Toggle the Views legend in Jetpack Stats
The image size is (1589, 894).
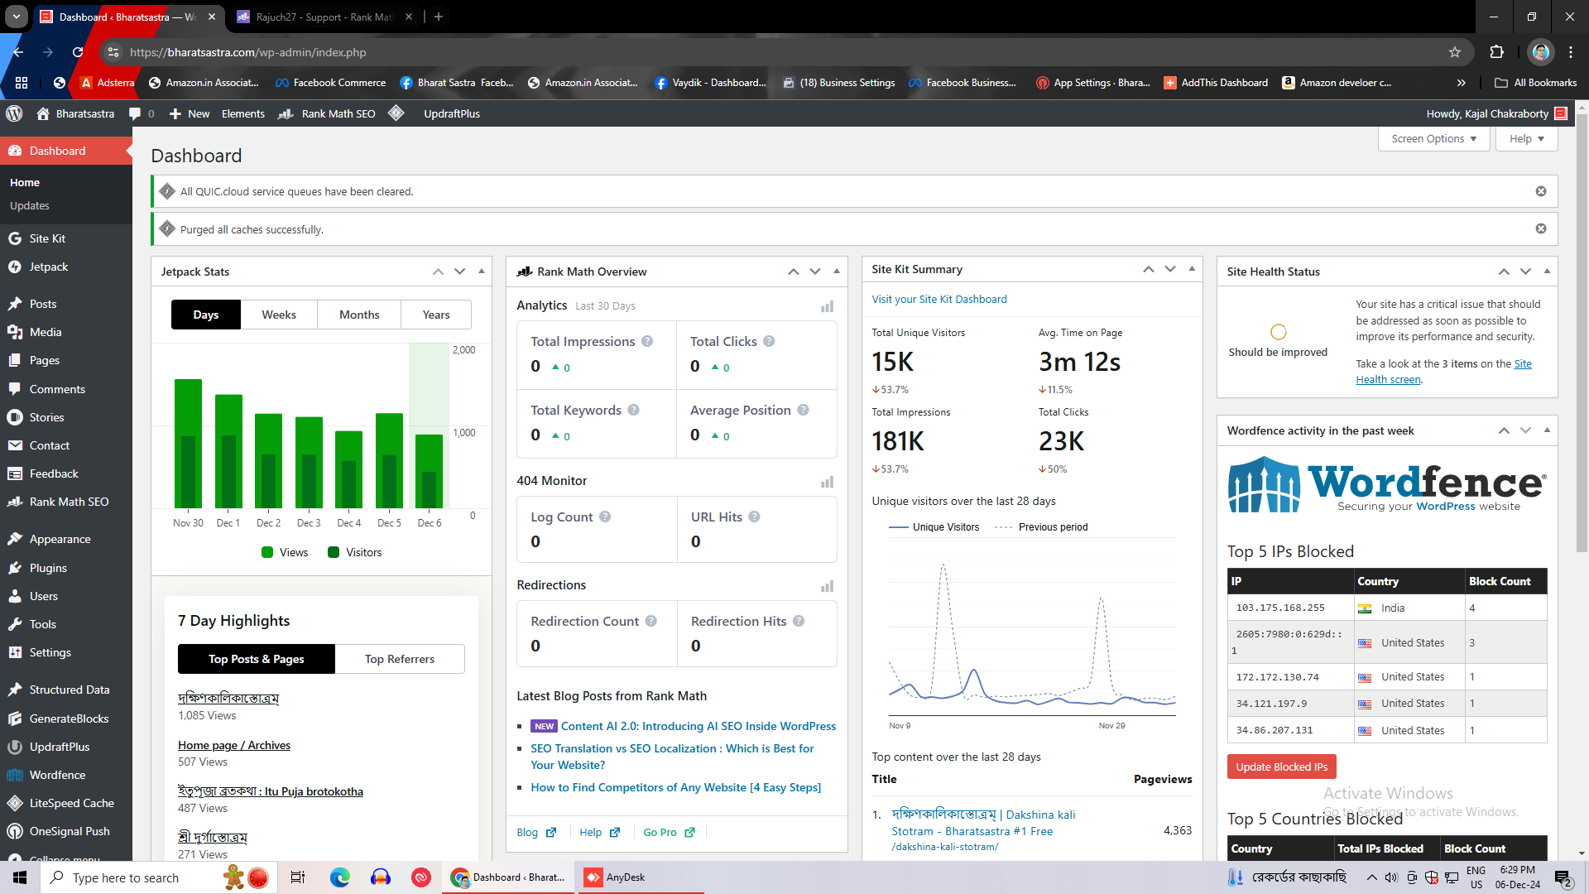pos(285,552)
